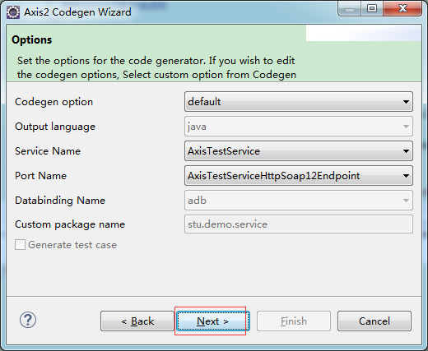This screenshot has width=428, height=351.
Task: Click the Custom package name field
Action: point(299,224)
